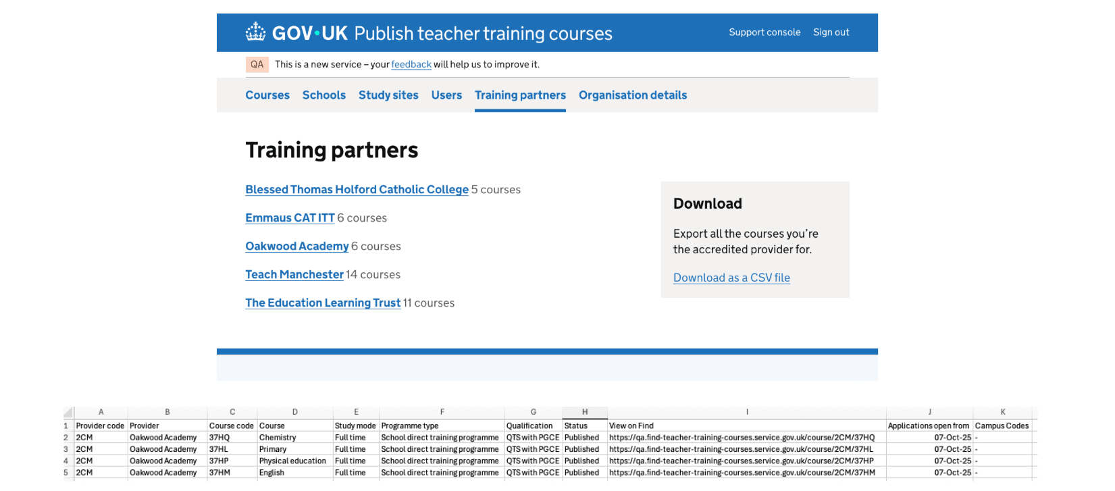The width and height of the screenshot is (1115, 491).
Task: Open the Study sites tab
Action: pos(388,95)
